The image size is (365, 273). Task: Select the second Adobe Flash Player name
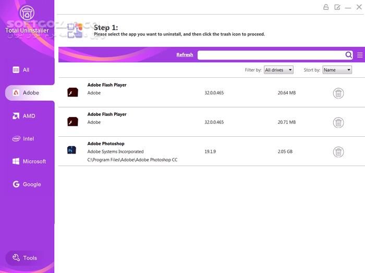tap(107, 114)
